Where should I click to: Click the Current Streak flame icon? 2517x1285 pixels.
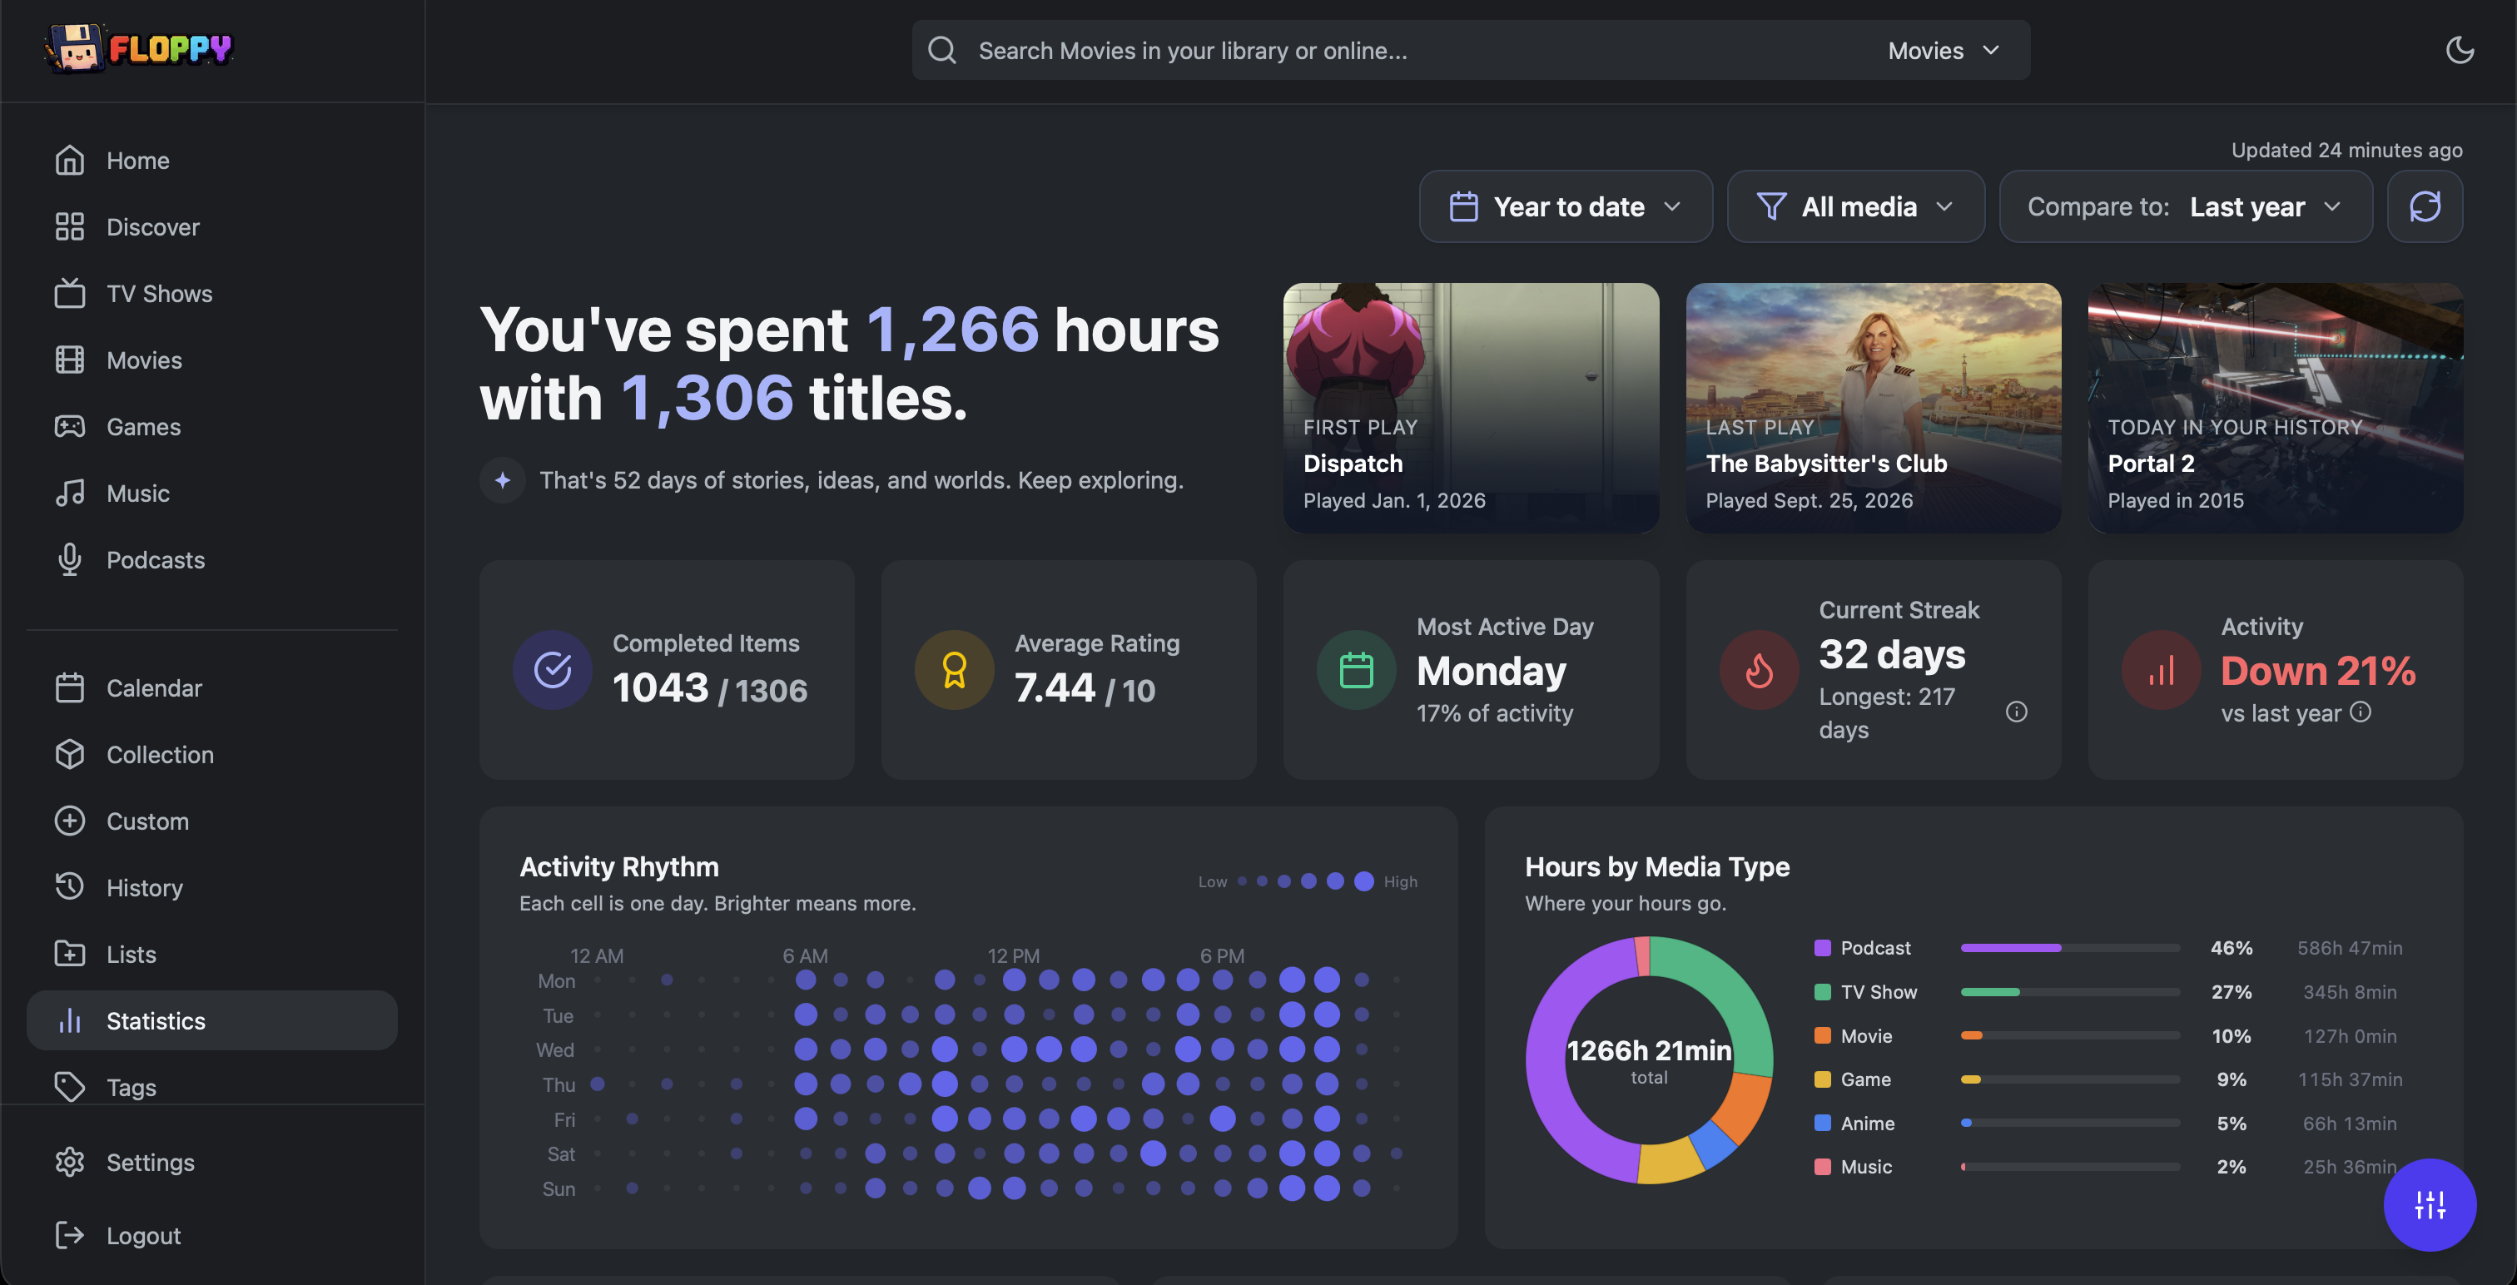[1759, 669]
